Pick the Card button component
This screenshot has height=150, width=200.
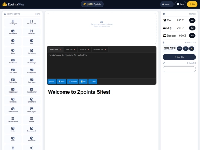(13, 71)
